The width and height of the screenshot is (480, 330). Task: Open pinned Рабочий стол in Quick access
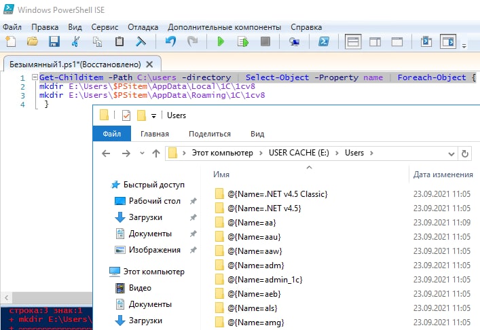[x=155, y=201]
